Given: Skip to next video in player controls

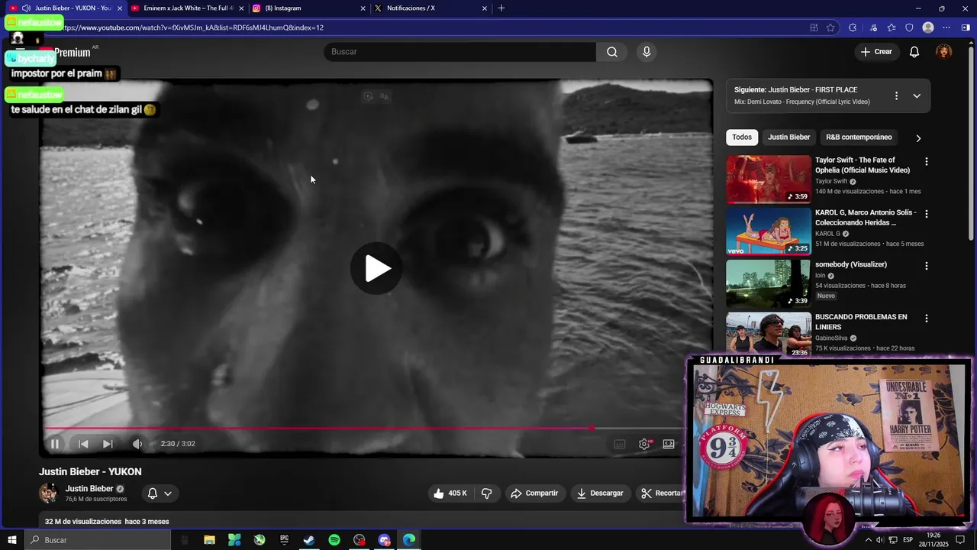Looking at the screenshot, I should (x=108, y=444).
